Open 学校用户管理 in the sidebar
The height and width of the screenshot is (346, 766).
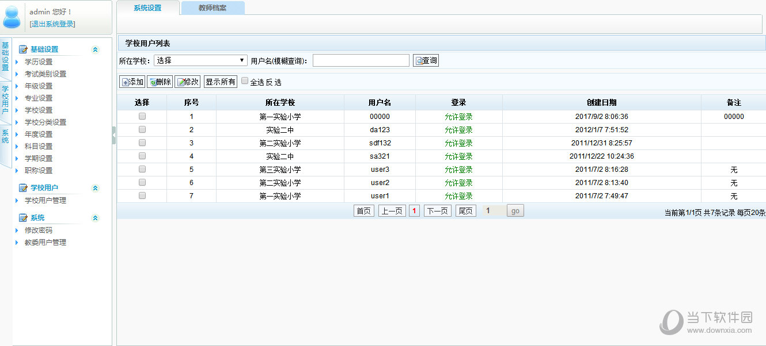pos(45,201)
